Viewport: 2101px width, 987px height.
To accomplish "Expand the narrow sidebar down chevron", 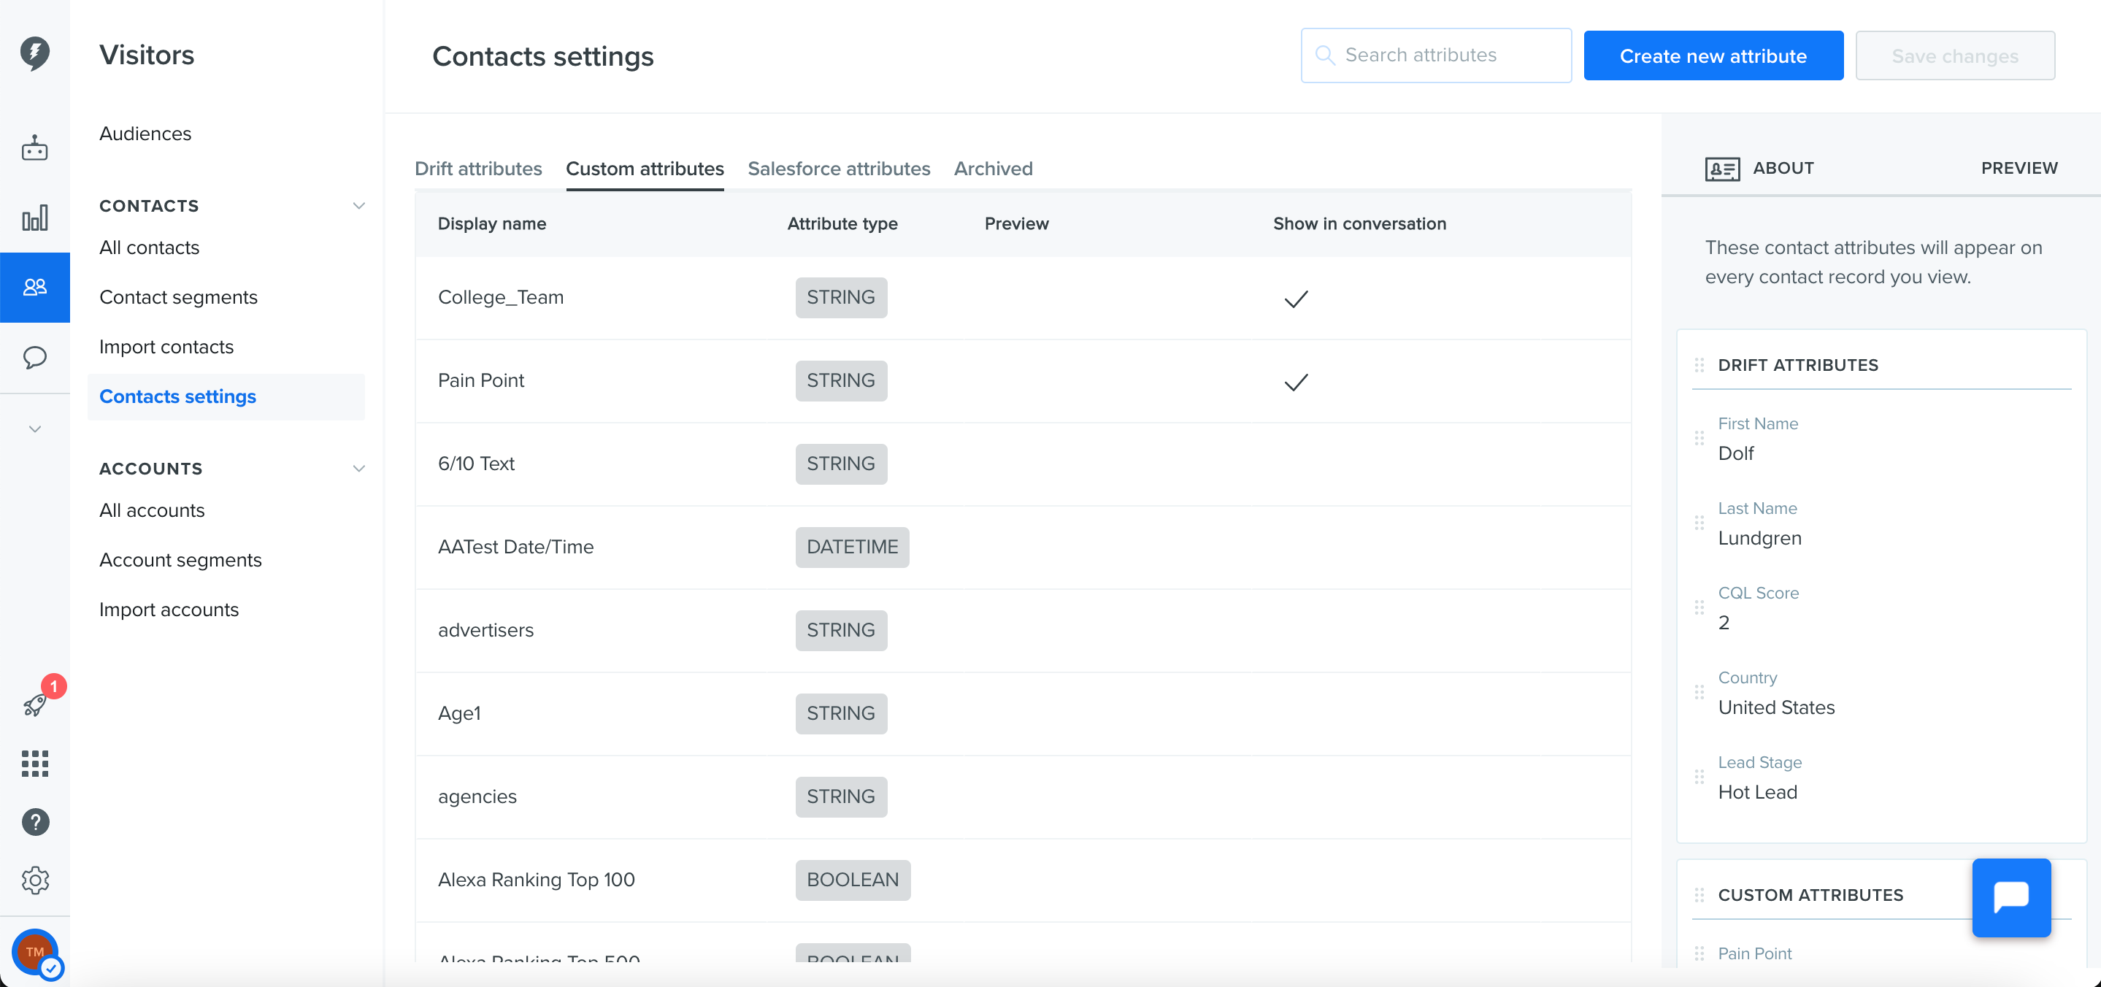I will (x=34, y=429).
